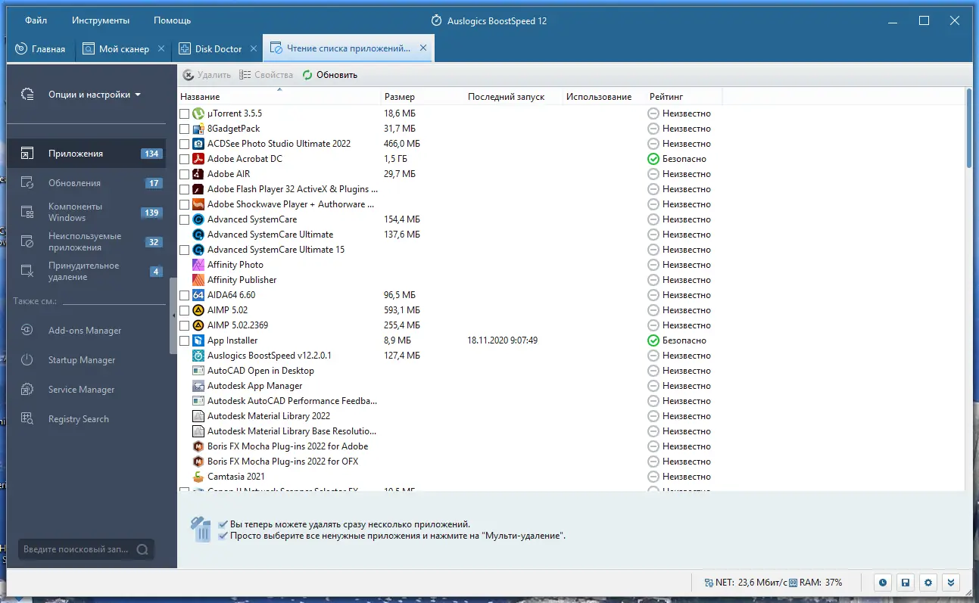
Task: Tick the µTorrent 3.5.5 checkbox
Action: click(185, 113)
